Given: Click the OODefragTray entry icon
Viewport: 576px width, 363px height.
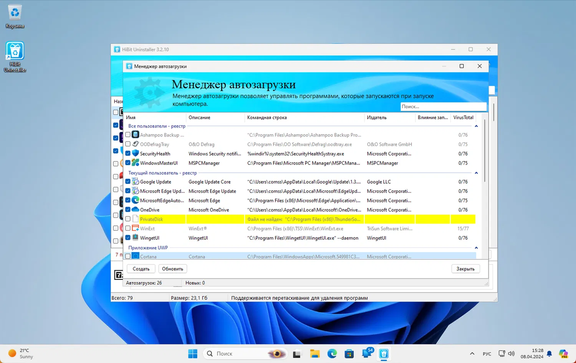Looking at the screenshot, I should coord(135,144).
